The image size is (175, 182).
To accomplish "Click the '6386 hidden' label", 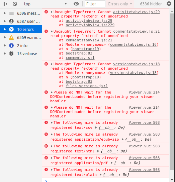I will [x=151, y=4].
